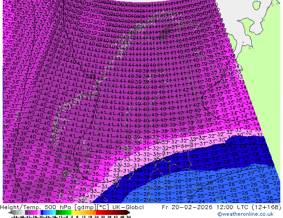Click the forecast date "Fr 20-02-2026"
This screenshot has height=218, width=283.
tap(187, 207)
